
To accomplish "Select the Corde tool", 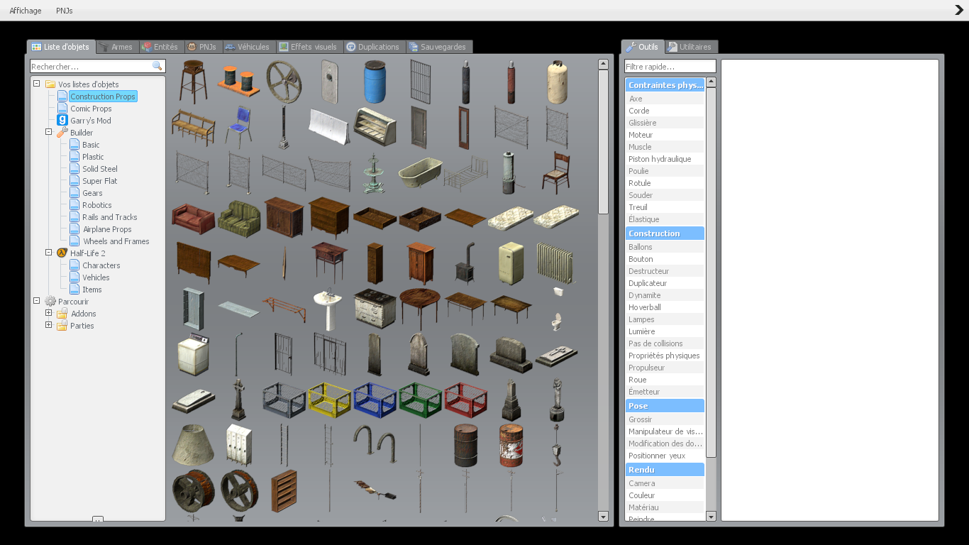I will pyautogui.click(x=665, y=111).
